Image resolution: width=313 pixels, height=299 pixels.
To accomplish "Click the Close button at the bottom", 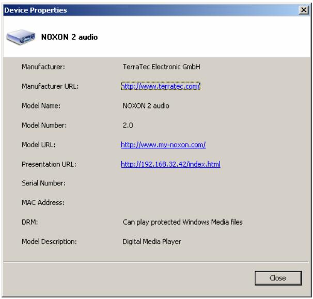I will [x=278, y=278].
